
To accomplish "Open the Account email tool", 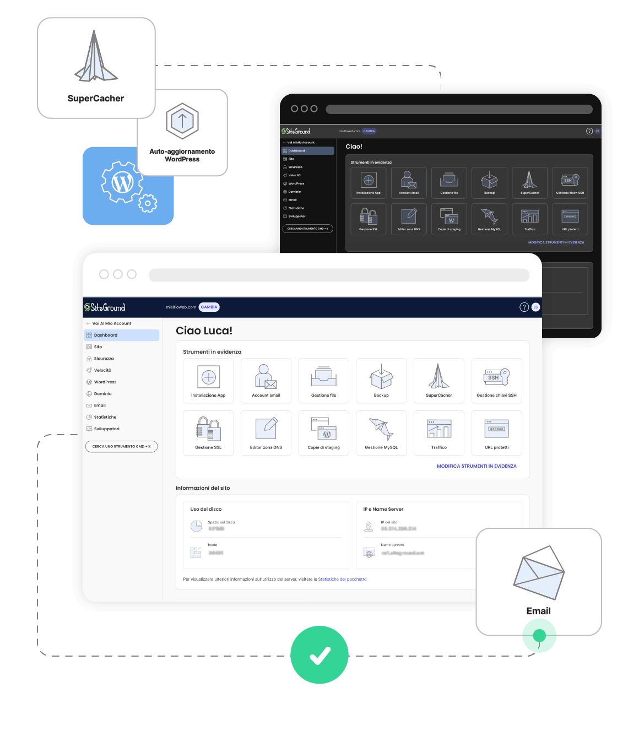I will coord(266,381).
